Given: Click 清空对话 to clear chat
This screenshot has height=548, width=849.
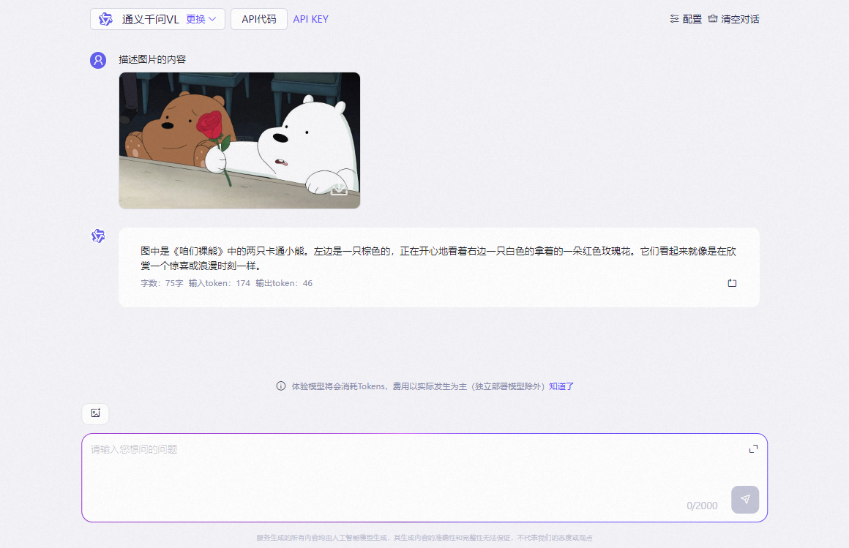Looking at the screenshot, I should 733,19.
